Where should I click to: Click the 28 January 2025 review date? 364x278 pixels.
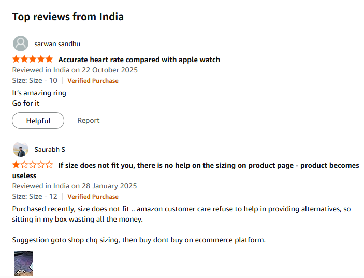point(75,186)
